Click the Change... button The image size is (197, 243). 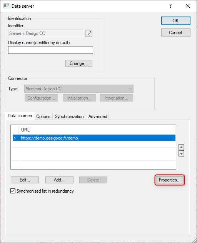click(79, 63)
